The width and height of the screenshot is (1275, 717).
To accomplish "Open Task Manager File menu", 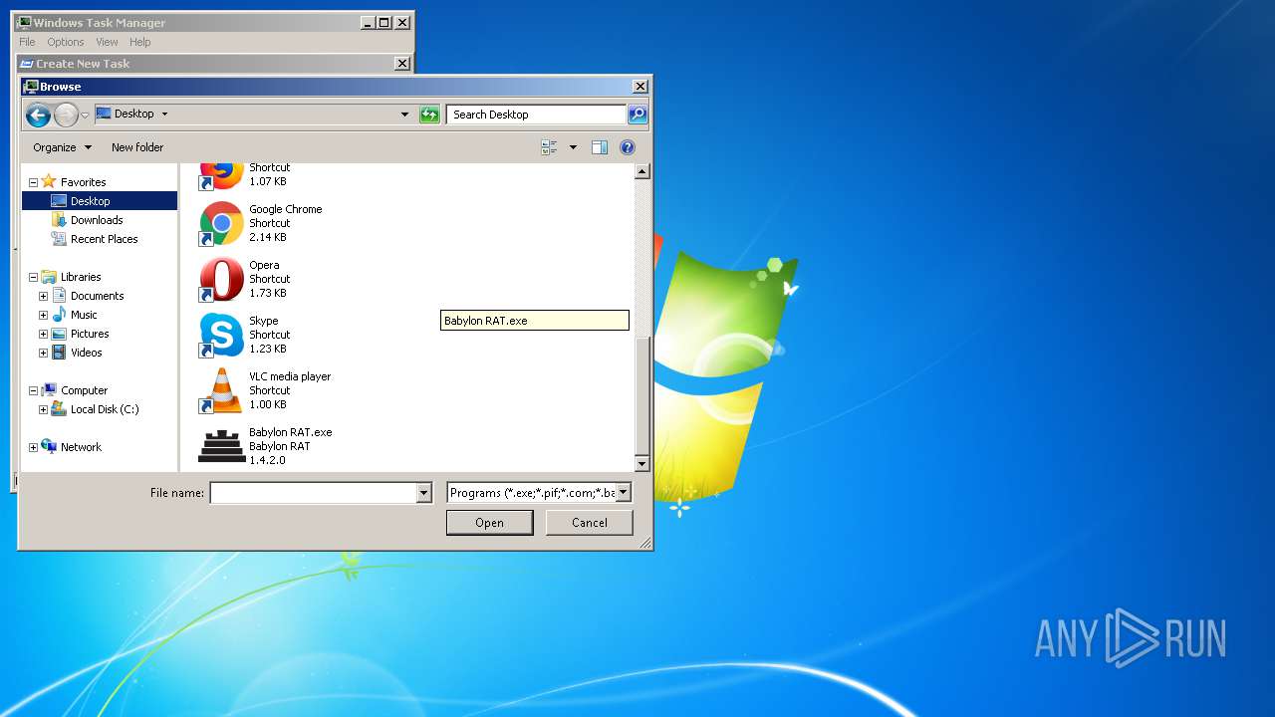I will [x=27, y=42].
